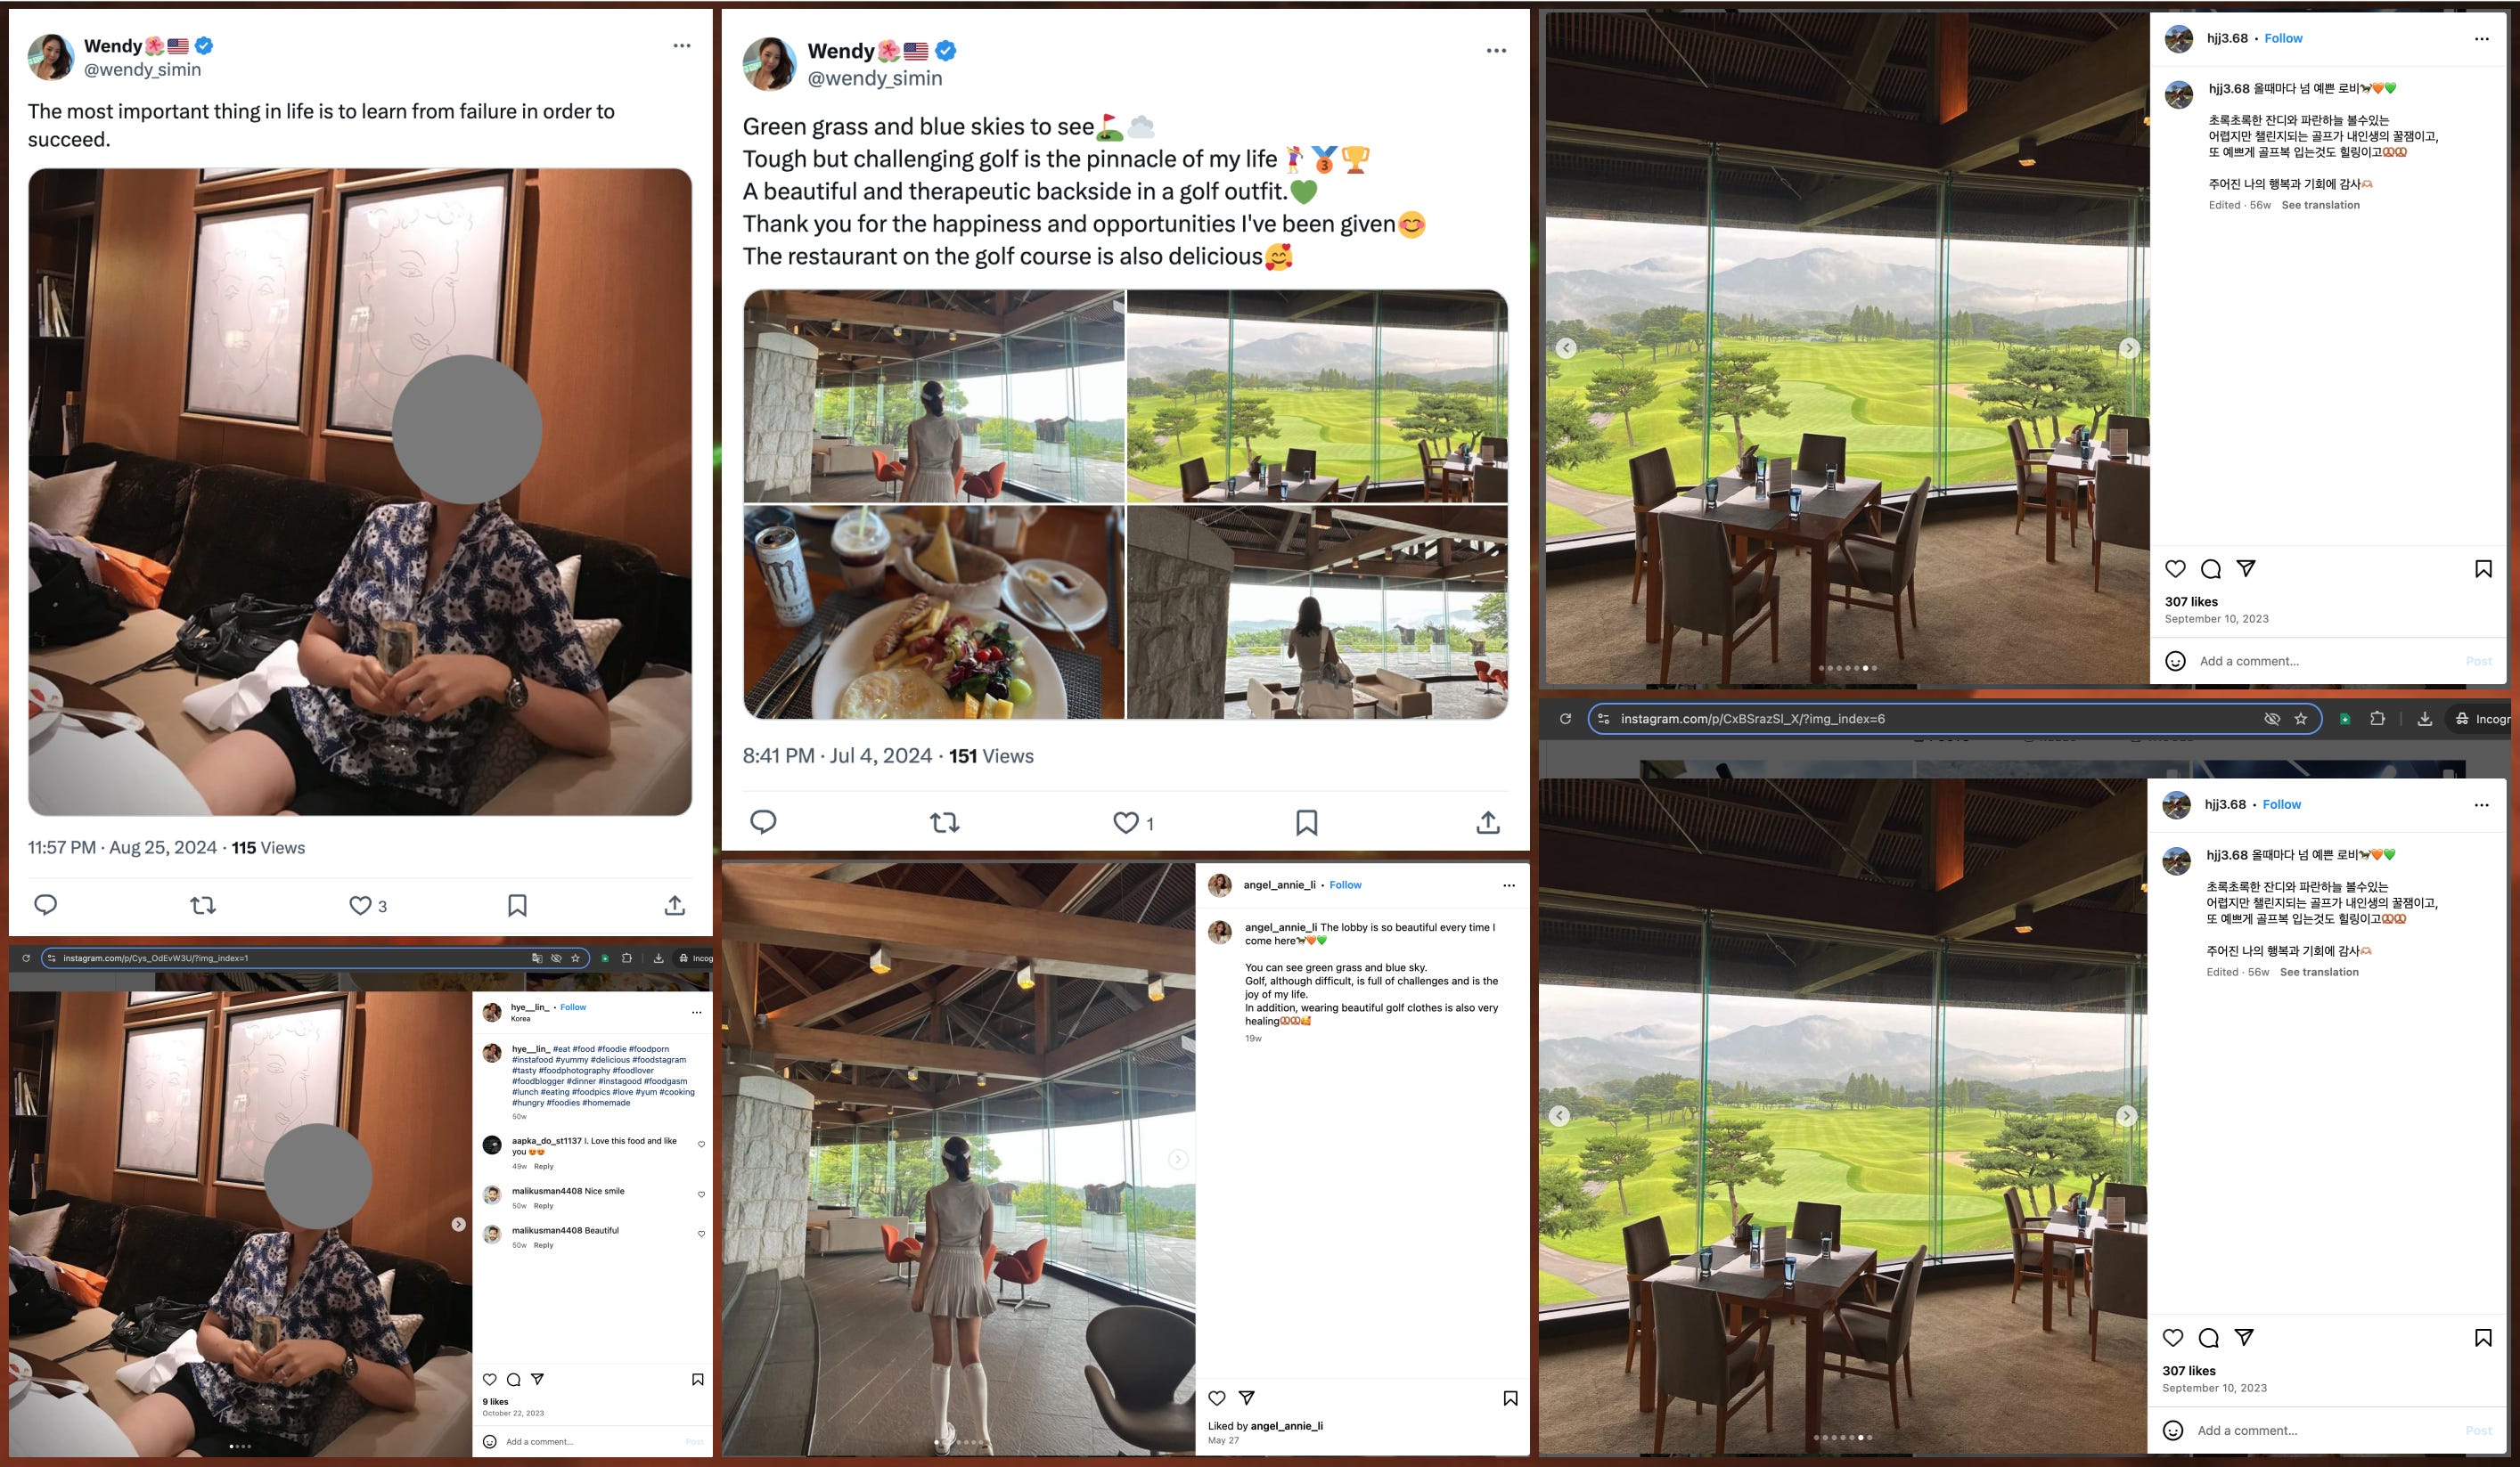Screen dimensions: 2520x1467
Task: Open more options on the Aug 25 tweet
Action: click(682, 45)
